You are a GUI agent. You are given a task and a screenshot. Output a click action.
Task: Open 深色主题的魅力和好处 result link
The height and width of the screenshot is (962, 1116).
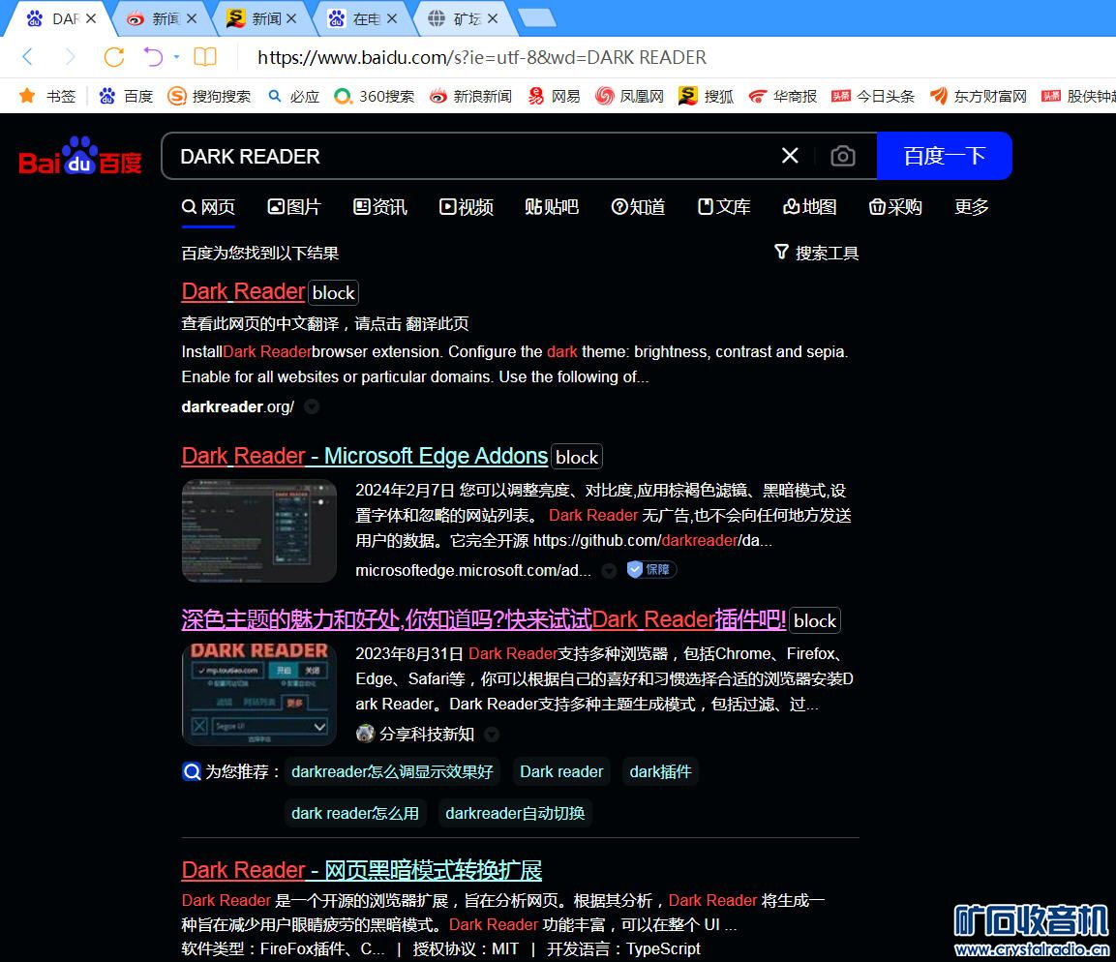pyautogui.click(x=483, y=619)
